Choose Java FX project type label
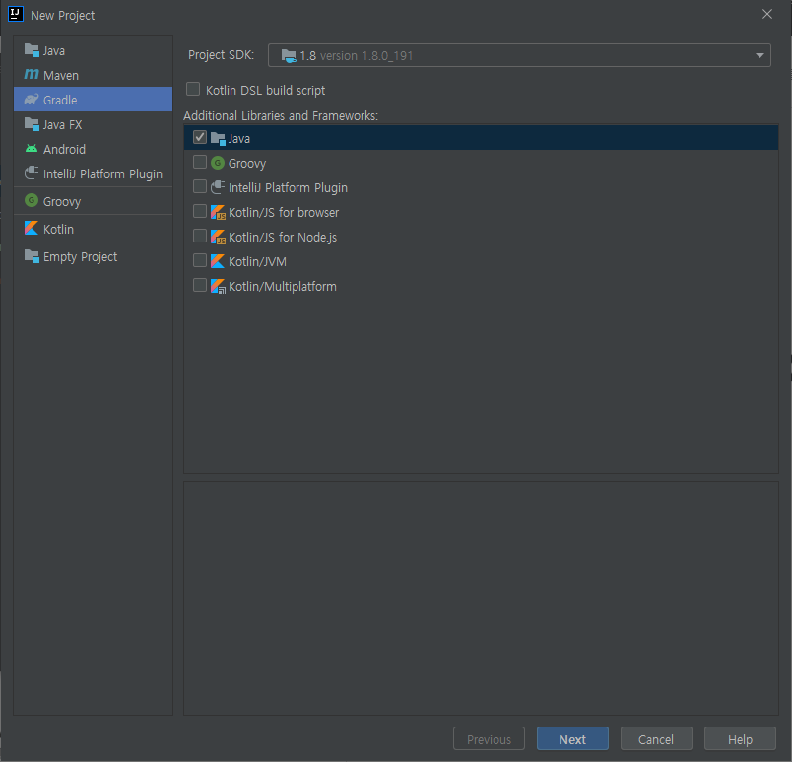 (63, 125)
